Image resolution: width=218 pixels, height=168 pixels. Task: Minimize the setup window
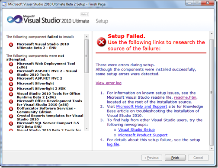pyautogui.click(x=189, y=3)
